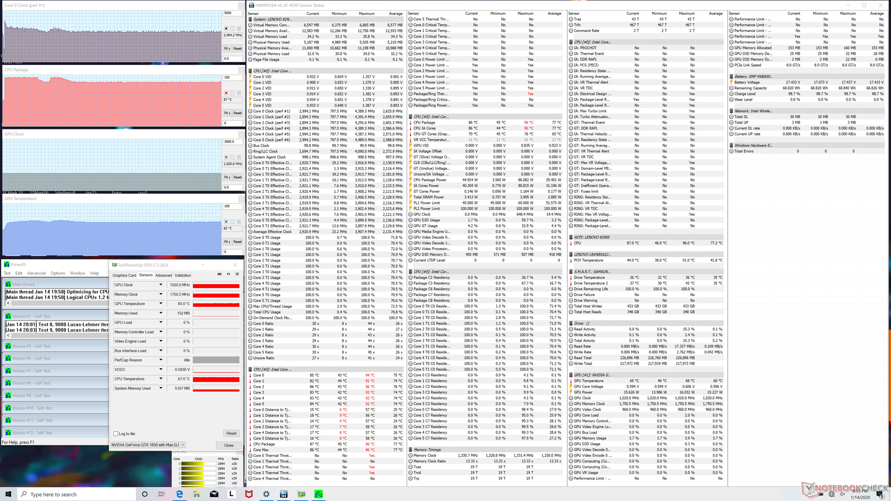Close the CPU Package graph window
The image size is (891, 501).
point(241,70)
